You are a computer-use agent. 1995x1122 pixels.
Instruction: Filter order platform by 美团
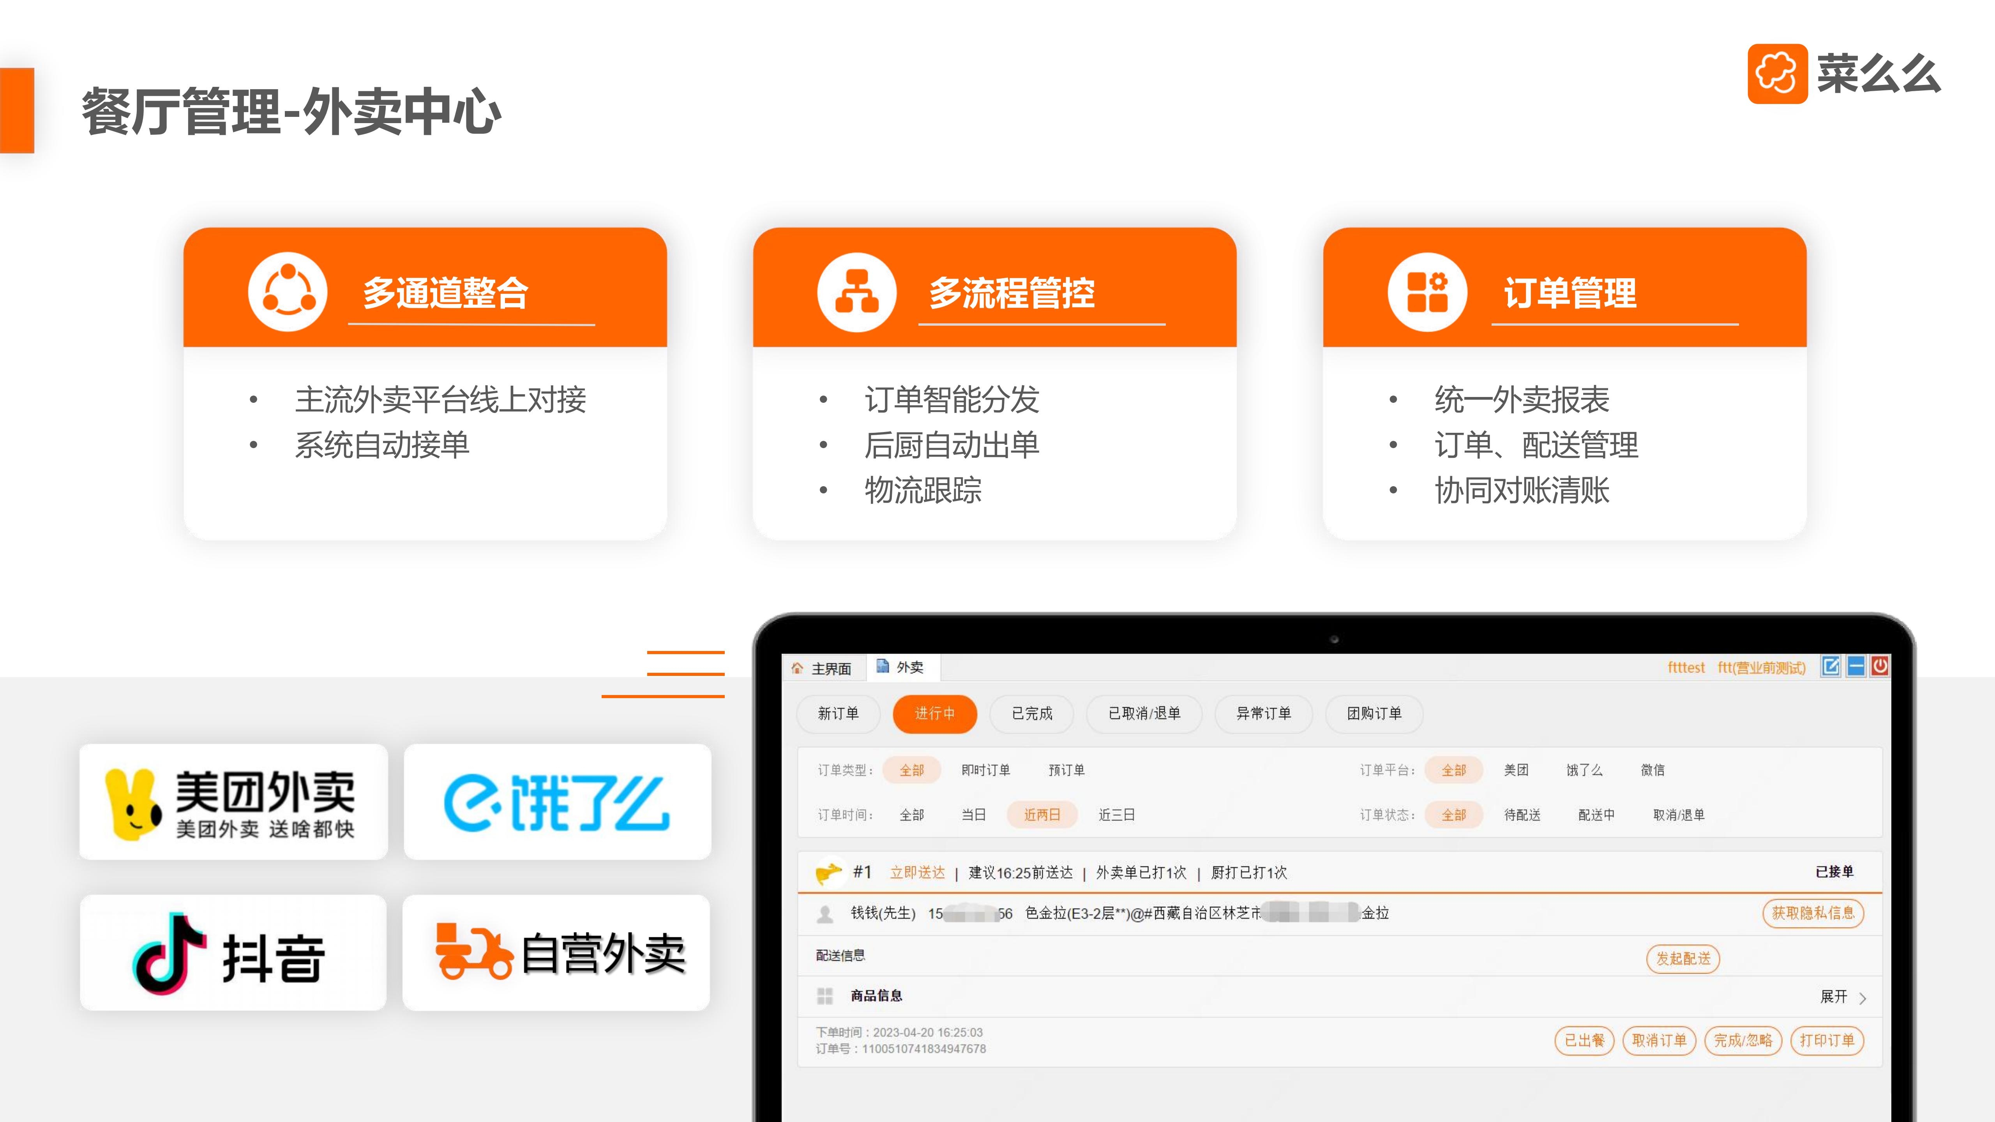[x=1516, y=770]
